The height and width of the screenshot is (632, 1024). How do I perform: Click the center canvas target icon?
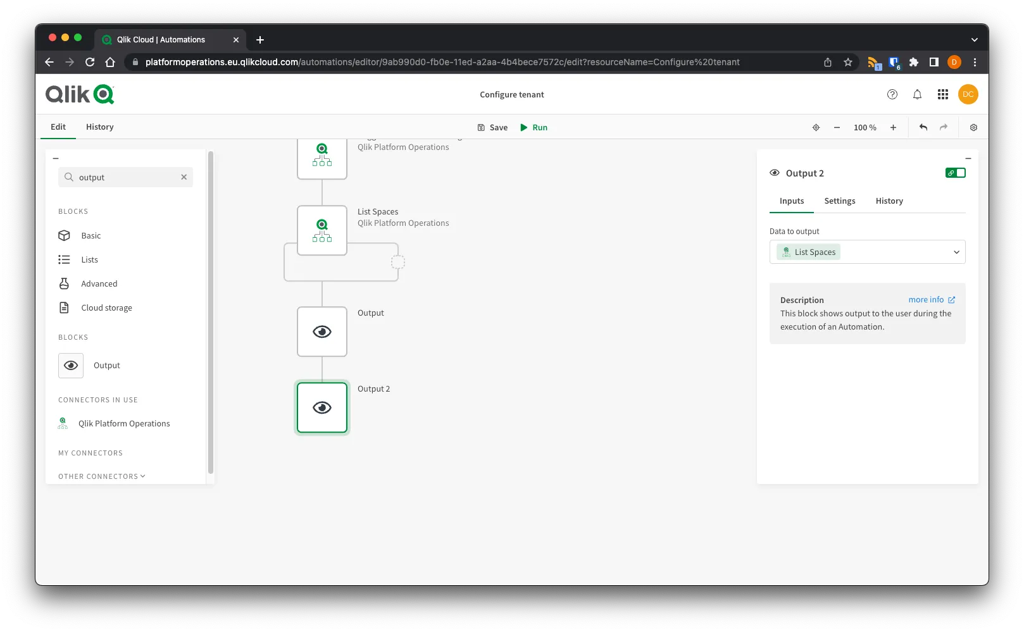[816, 127]
